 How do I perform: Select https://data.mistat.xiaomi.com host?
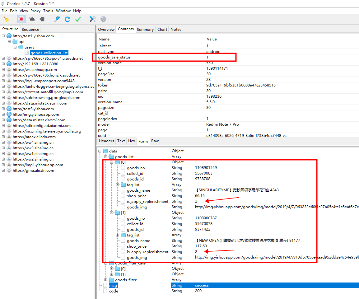[40, 103]
